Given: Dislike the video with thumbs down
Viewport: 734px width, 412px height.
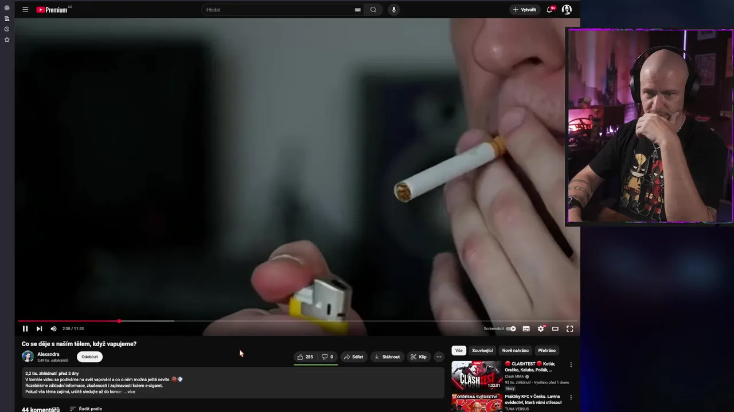Looking at the screenshot, I should click(327, 356).
